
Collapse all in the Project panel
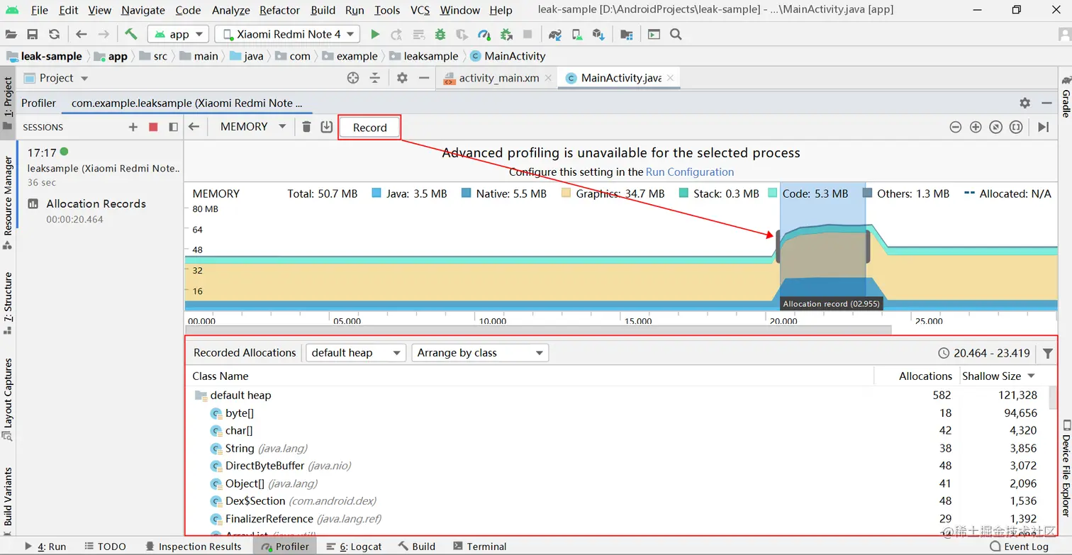click(x=375, y=78)
